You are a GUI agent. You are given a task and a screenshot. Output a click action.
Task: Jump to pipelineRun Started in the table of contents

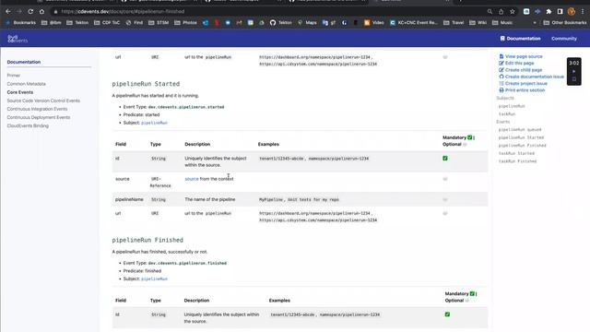point(521,137)
